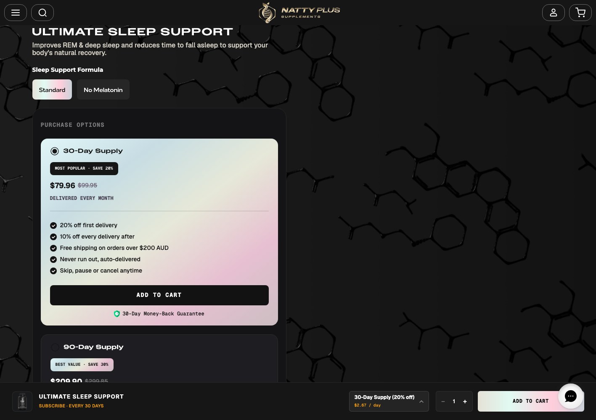Click ADD TO CART in the sticky bottom bar
This screenshot has width=596, height=420.
tap(531, 401)
